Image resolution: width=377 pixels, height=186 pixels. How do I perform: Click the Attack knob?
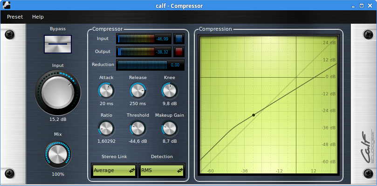pos(106,91)
